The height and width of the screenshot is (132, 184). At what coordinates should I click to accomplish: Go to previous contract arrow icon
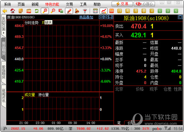click(101, 17)
